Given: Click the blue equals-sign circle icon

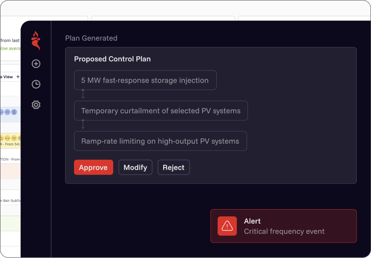Looking at the screenshot, I should pyautogui.click(x=7, y=112).
